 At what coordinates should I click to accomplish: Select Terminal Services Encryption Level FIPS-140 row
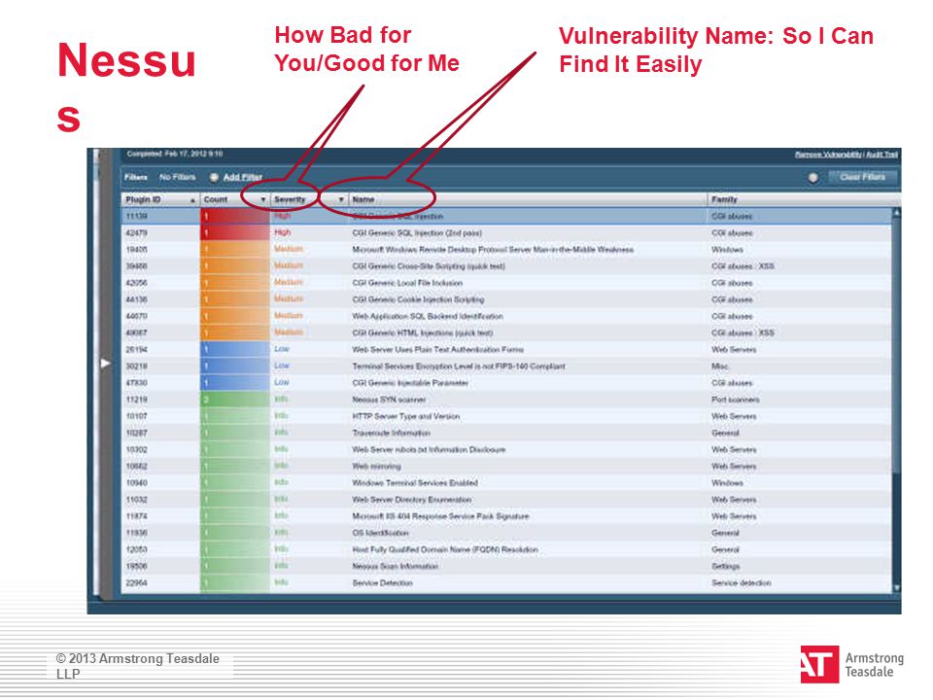506,367
